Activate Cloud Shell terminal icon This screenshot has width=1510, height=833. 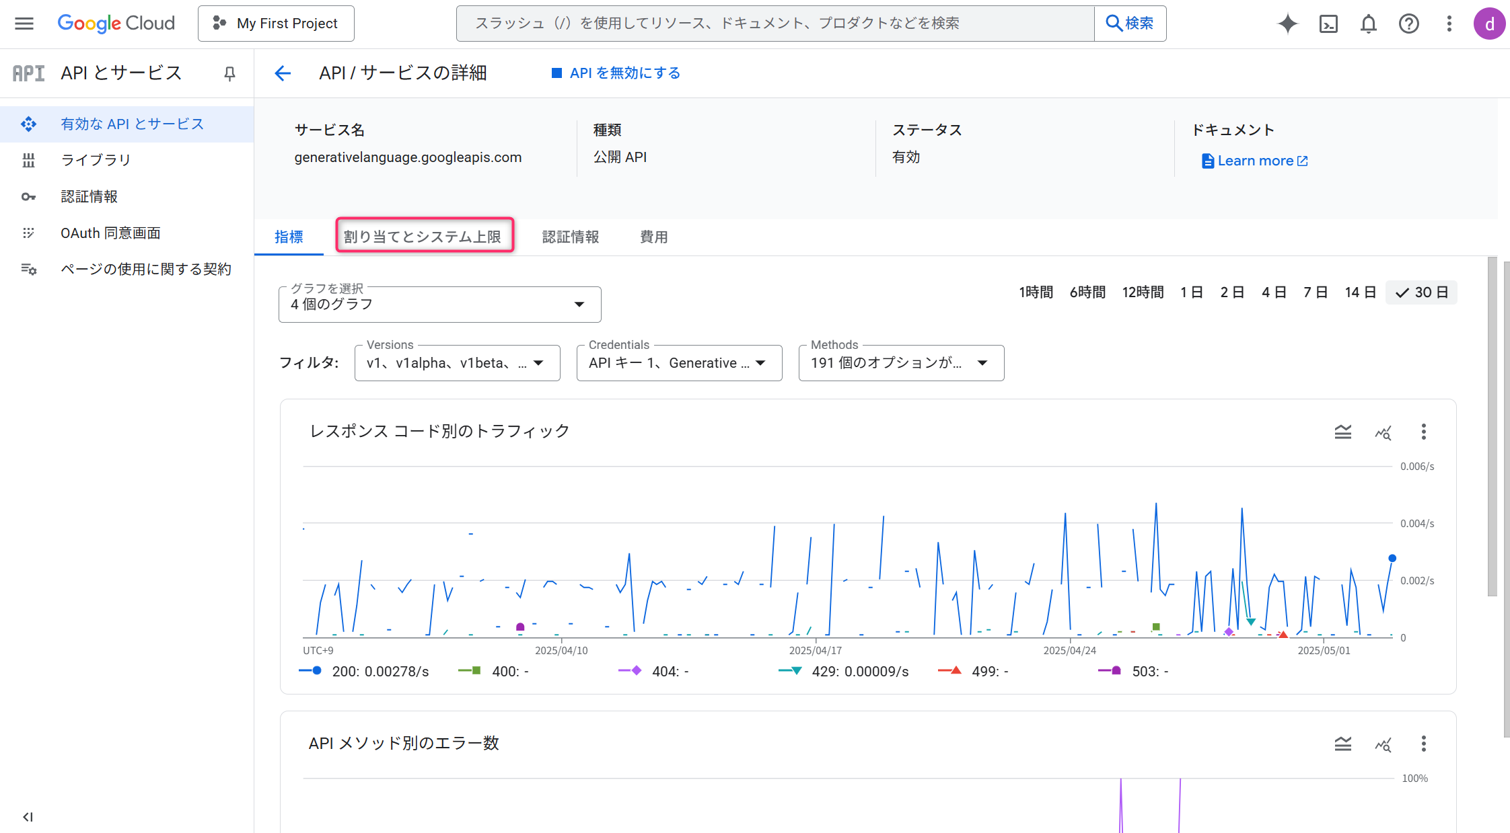(x=1328, y=24)
